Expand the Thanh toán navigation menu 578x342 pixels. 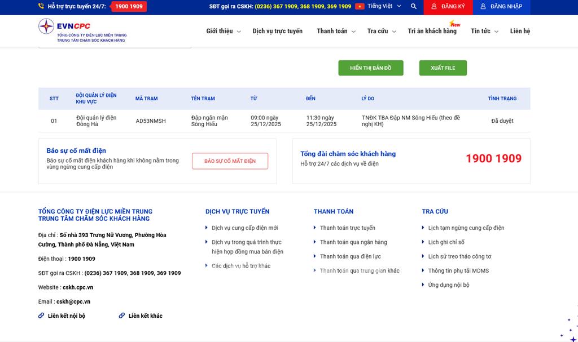tap(336, 31)
